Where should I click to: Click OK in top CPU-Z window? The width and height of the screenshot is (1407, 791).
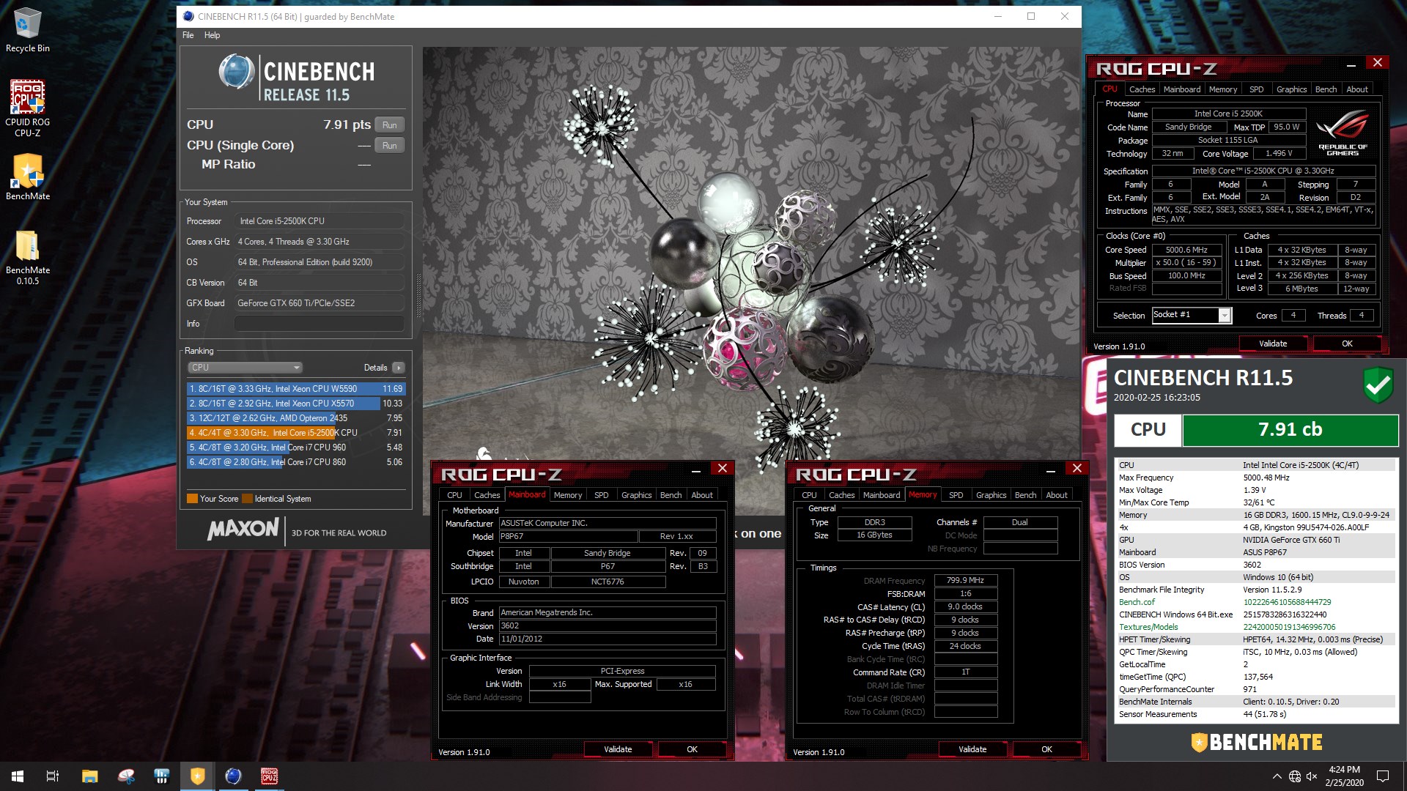1347,343
